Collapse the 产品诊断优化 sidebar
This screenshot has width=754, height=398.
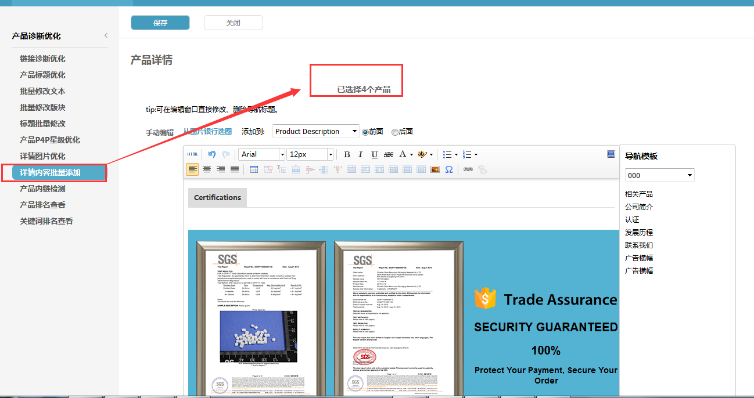106,36
